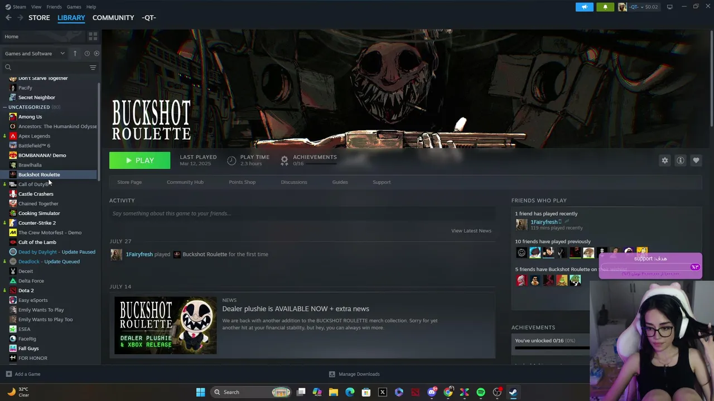The image size is (714, 401).
Task: Select Brawlhalla in the library
Action: (30, 165)
